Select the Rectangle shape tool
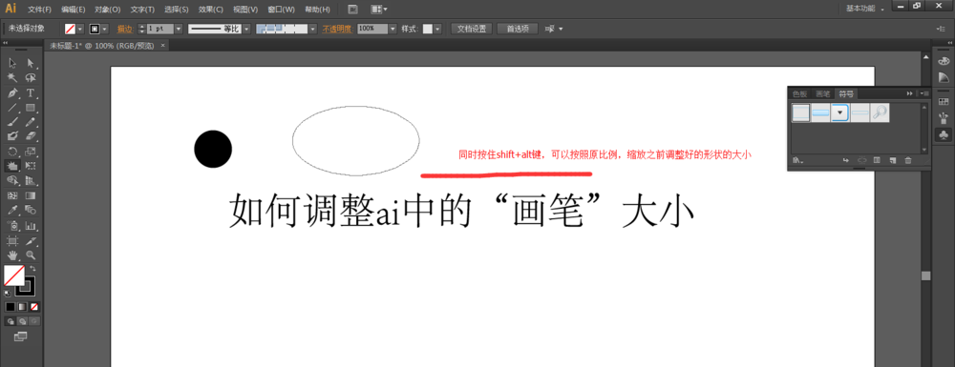This screenshot has height=367, width=955. pos(31,108)
